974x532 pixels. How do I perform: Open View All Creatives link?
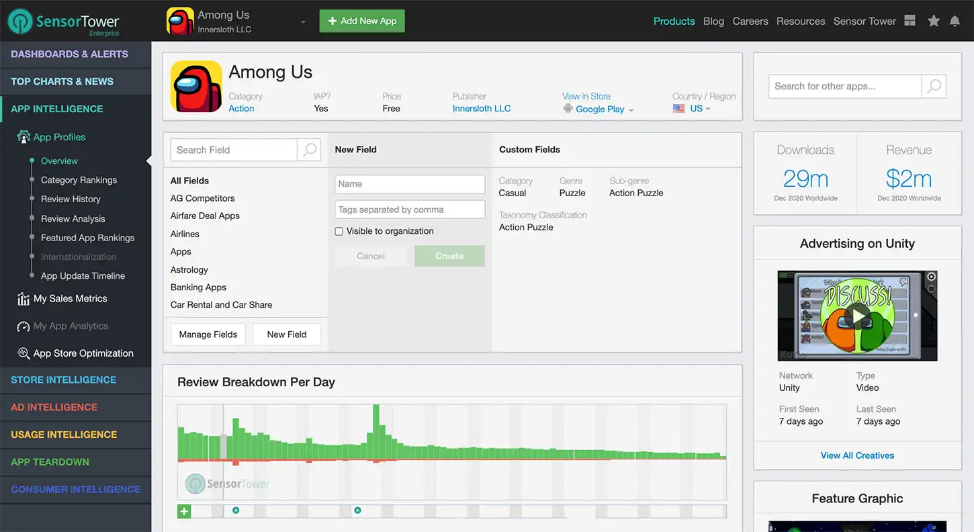857,455
